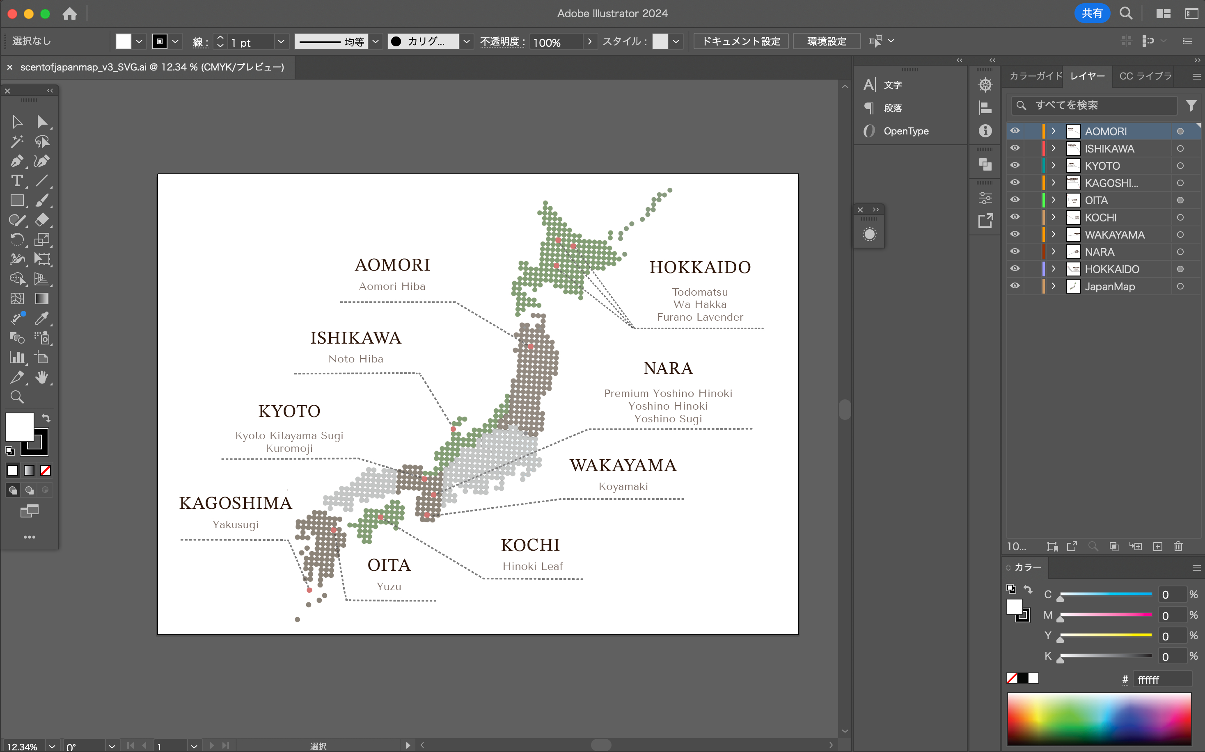
Task: Click 不透明度 opacity label link
Action: [502, 41]
